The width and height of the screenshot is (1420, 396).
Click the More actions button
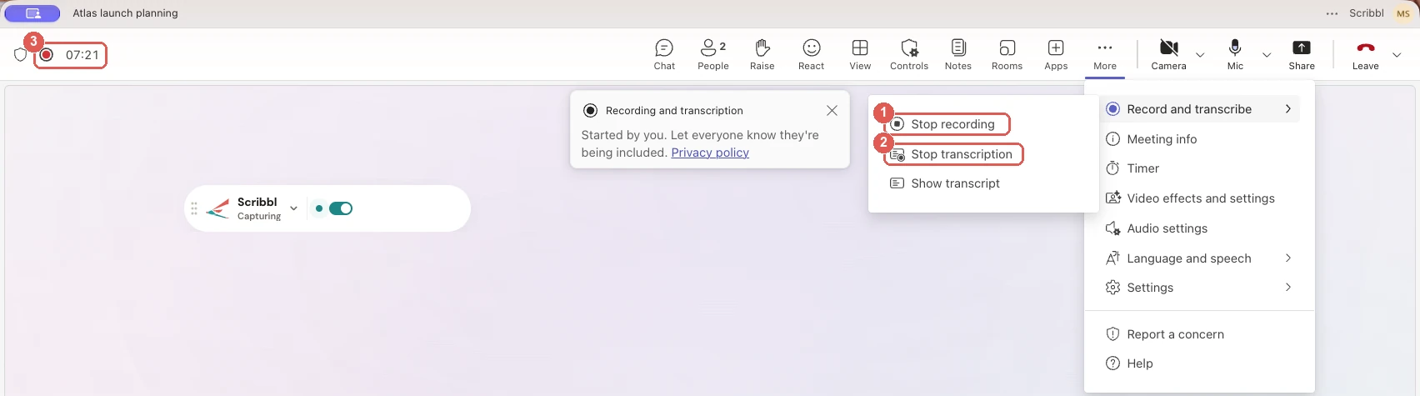coord(1105,54)
